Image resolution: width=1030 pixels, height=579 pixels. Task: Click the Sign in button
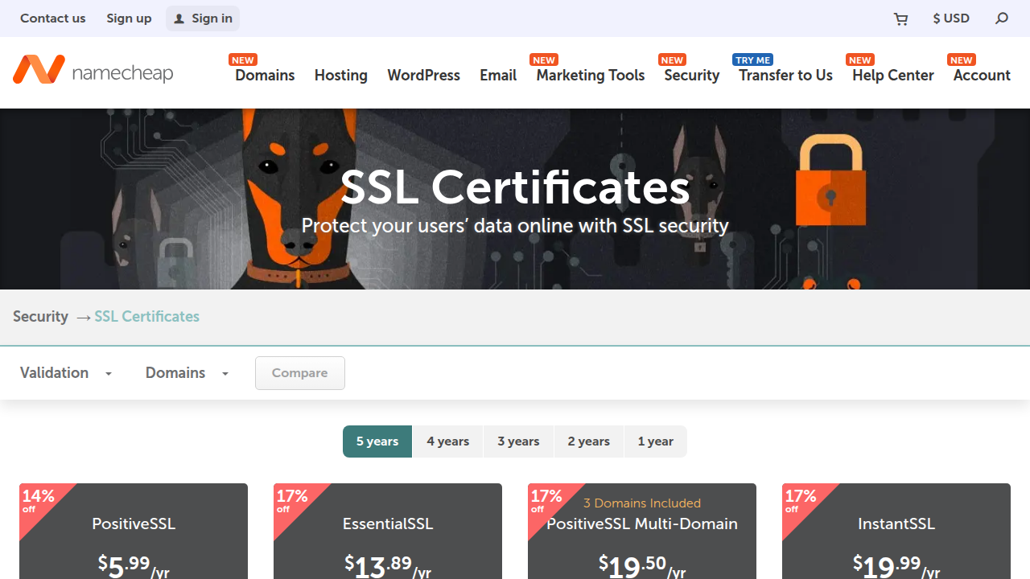click(x=203, y=18)
